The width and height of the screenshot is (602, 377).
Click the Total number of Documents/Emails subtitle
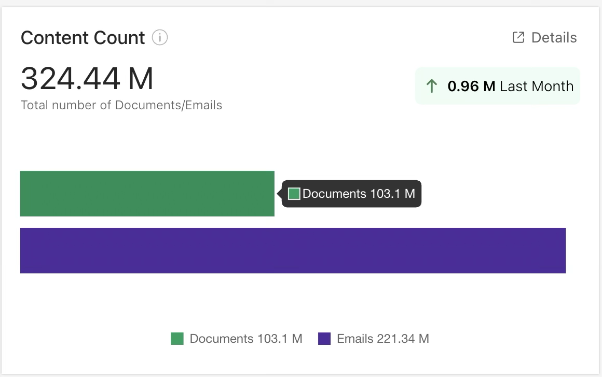(121, 105)
